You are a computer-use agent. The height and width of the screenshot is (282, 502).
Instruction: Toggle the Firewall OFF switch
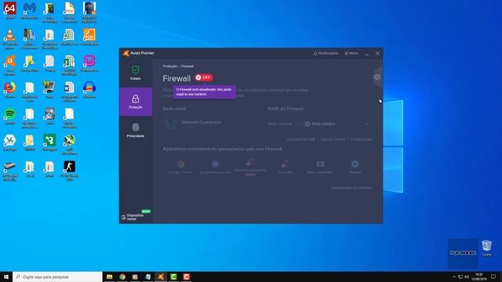[x=204, y=78]
